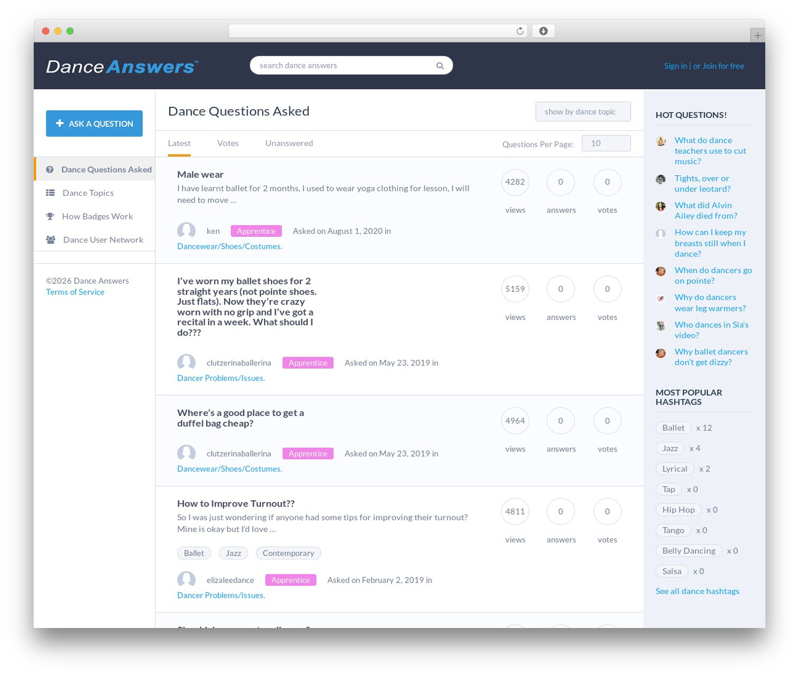Click the Dance User Network people icon

pyautogui.click(x=51, y=239)
